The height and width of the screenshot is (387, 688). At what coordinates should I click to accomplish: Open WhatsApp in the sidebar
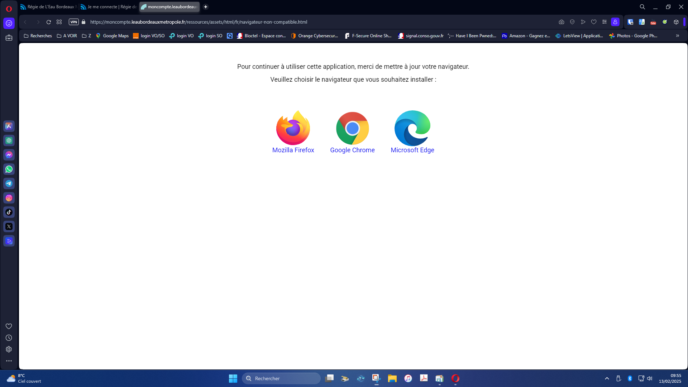[x=9, y=169]
